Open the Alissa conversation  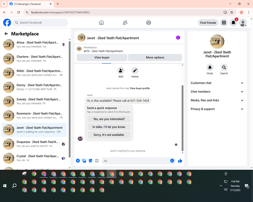(34, 44)
